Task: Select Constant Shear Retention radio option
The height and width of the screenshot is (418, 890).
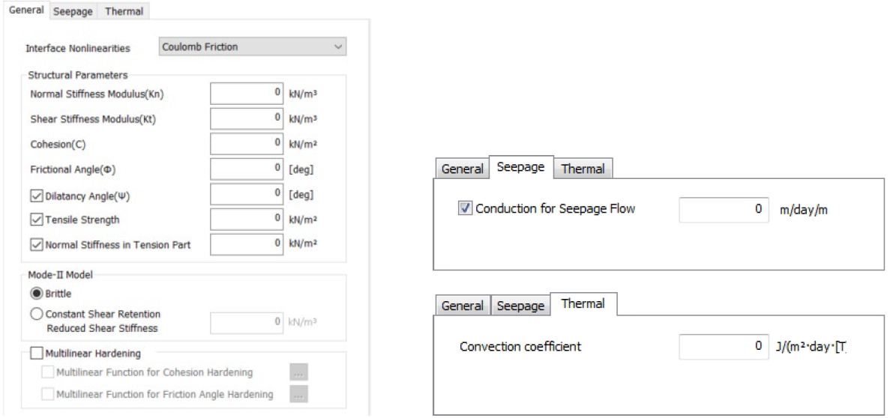Action: 35,314
